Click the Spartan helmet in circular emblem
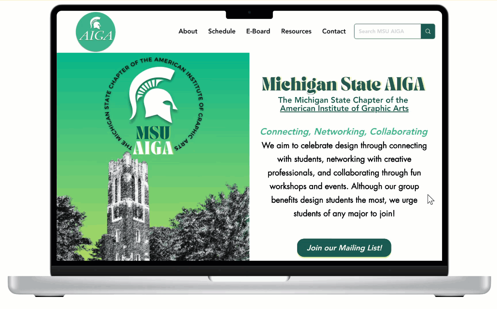This screenshot has width=497, height=309. (153, 94)
